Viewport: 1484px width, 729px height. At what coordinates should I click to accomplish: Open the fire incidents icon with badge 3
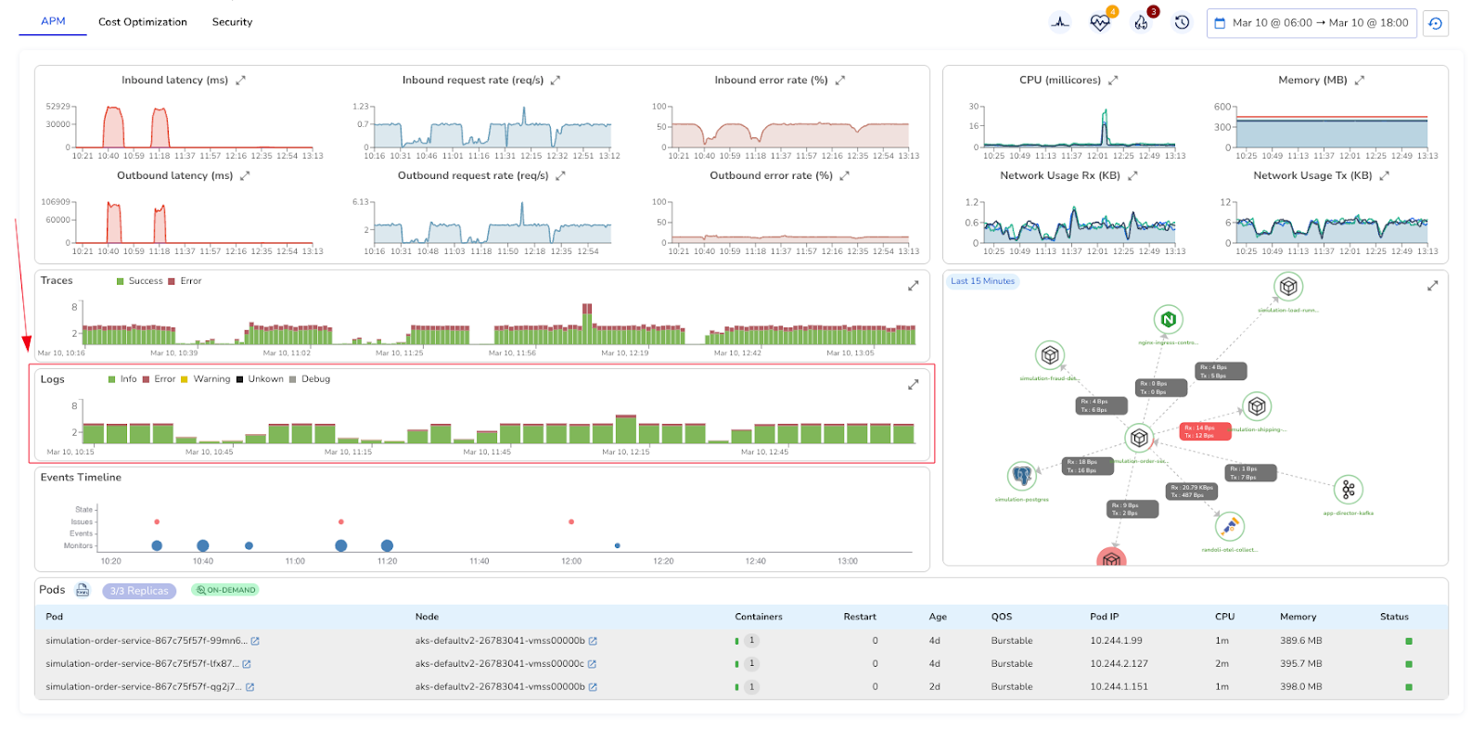point(1142,22)
